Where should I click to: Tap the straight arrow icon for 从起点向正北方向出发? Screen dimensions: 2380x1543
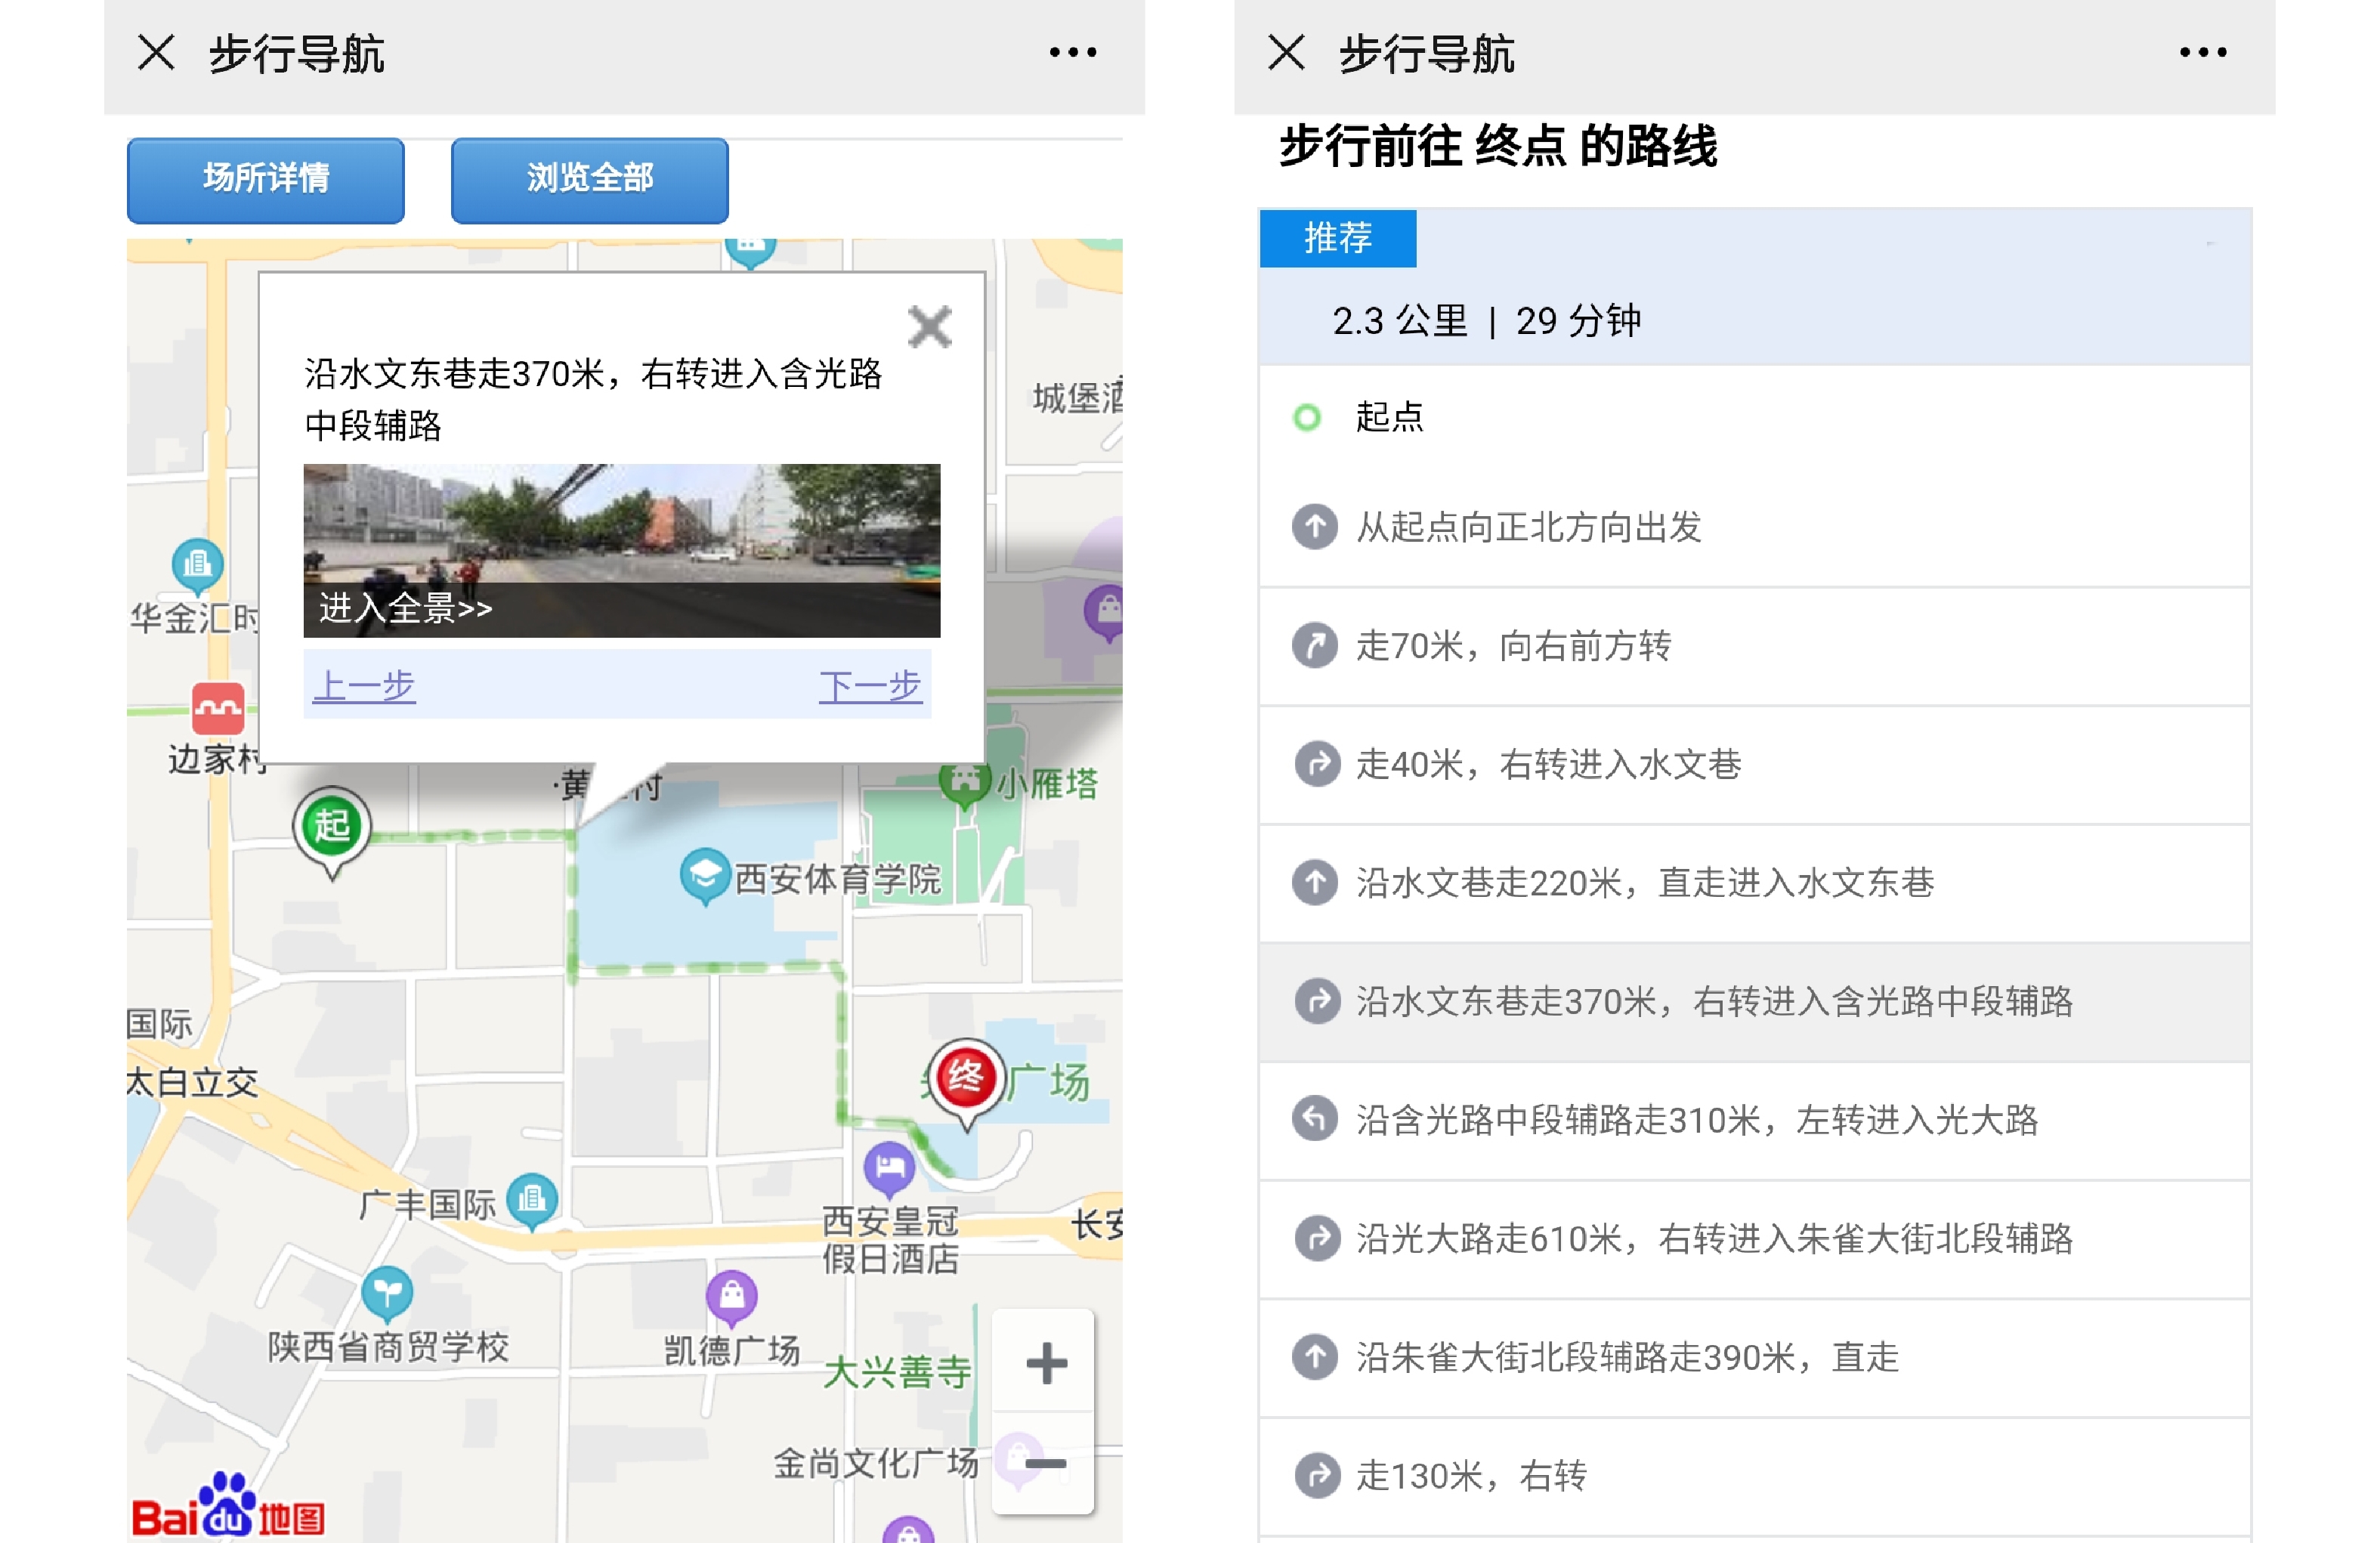coord(1316,527)
